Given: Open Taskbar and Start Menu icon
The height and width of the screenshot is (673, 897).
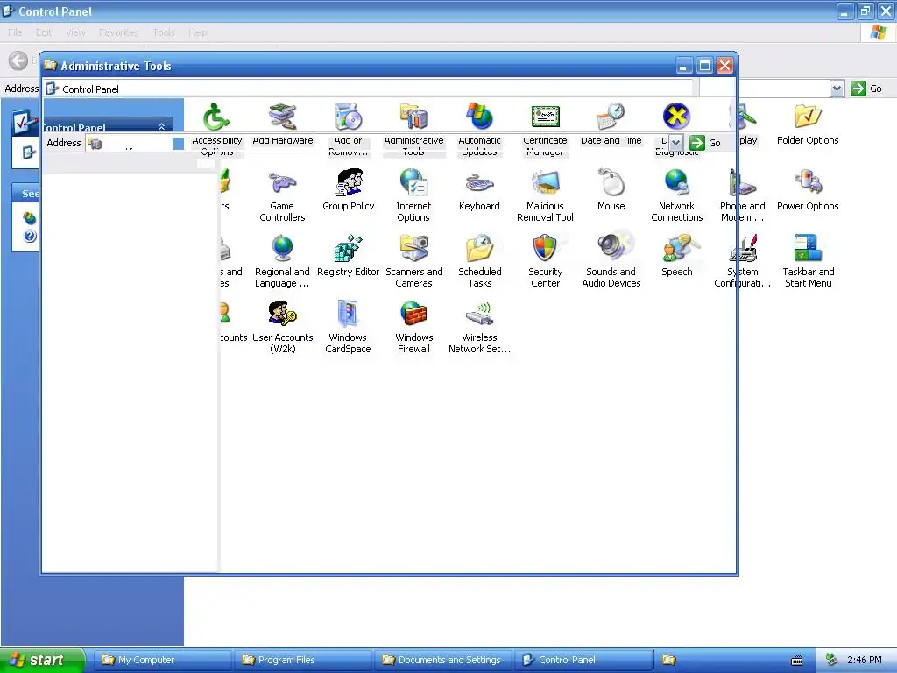Looking at the screenshot, I should pos(808,248).
